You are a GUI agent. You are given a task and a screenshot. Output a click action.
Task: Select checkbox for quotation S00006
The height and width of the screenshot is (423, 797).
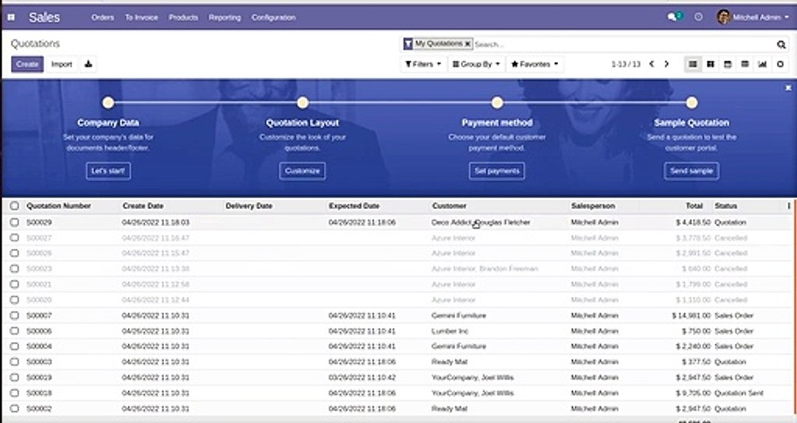(15, 331)
